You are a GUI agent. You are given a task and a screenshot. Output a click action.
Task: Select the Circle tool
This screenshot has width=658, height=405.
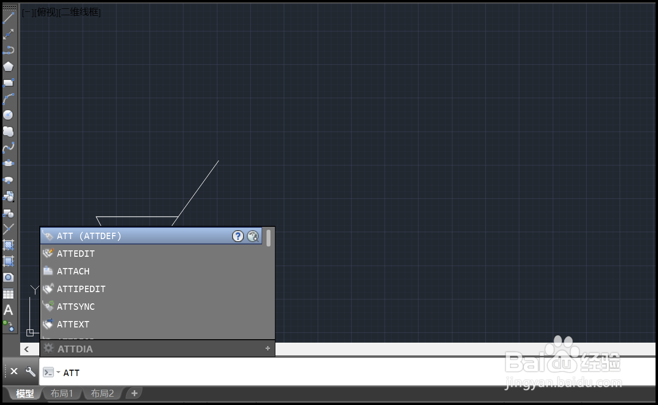pyautogui.click(x=8, y=115)
